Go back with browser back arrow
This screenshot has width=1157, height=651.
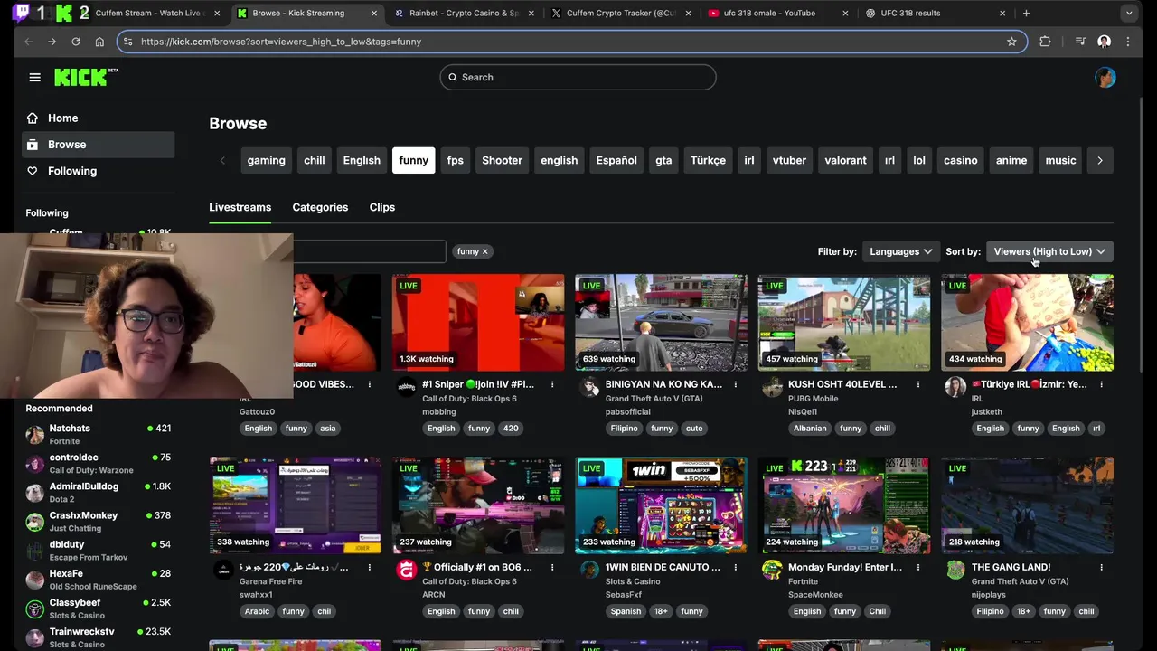28,42
